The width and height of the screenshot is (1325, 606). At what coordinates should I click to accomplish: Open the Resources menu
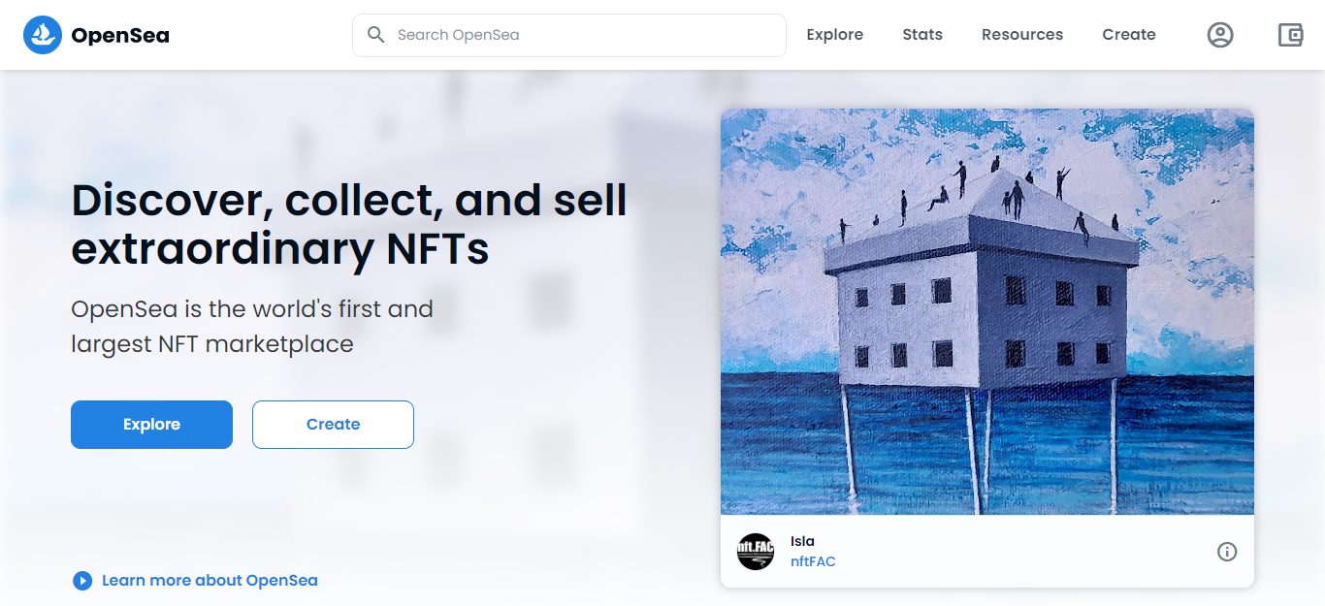point(1021,34)
